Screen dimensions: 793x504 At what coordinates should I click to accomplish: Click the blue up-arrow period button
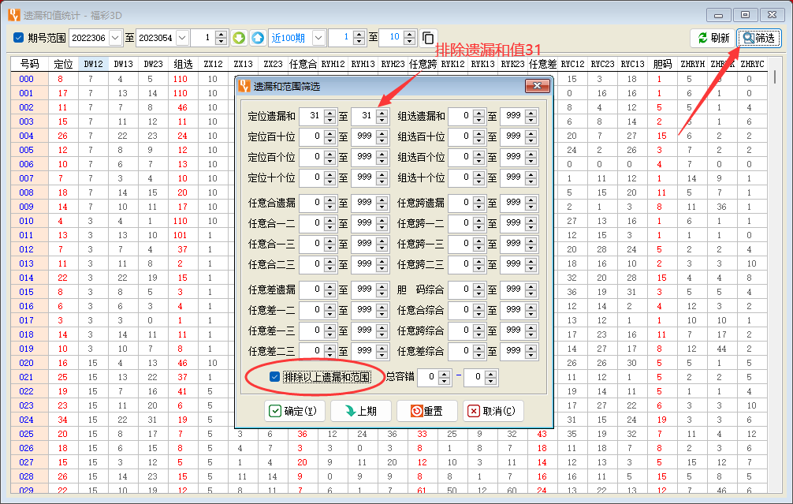coord(258,38)
